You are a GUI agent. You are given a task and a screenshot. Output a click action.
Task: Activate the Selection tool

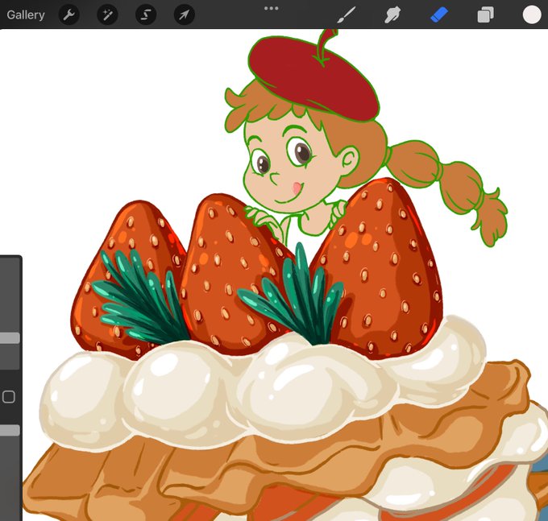tap(146, 15)
